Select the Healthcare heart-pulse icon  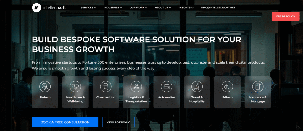click(x=75, y=86)
